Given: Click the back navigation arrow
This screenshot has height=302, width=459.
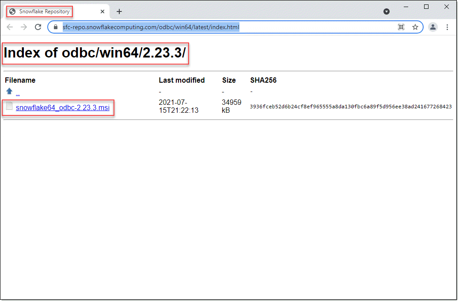Looking at the screenshot, I should point(10,27).
